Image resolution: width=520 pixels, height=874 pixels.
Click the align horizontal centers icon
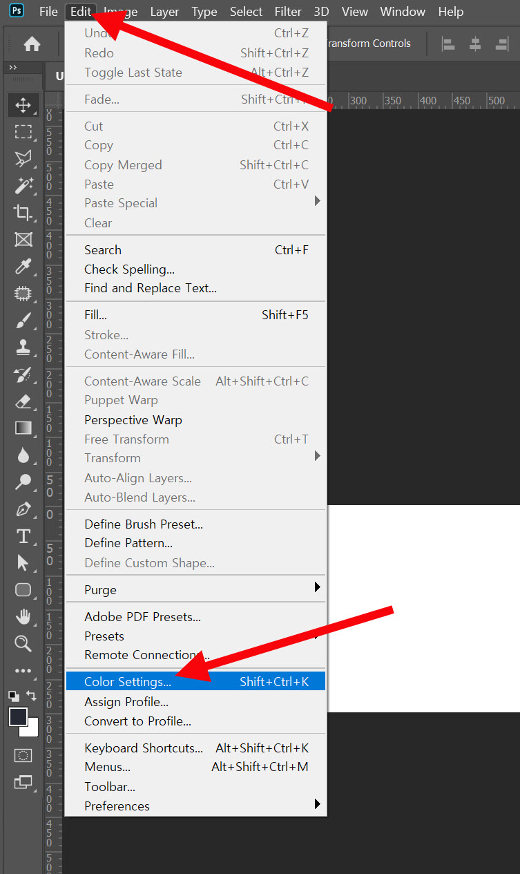(475, 44)
